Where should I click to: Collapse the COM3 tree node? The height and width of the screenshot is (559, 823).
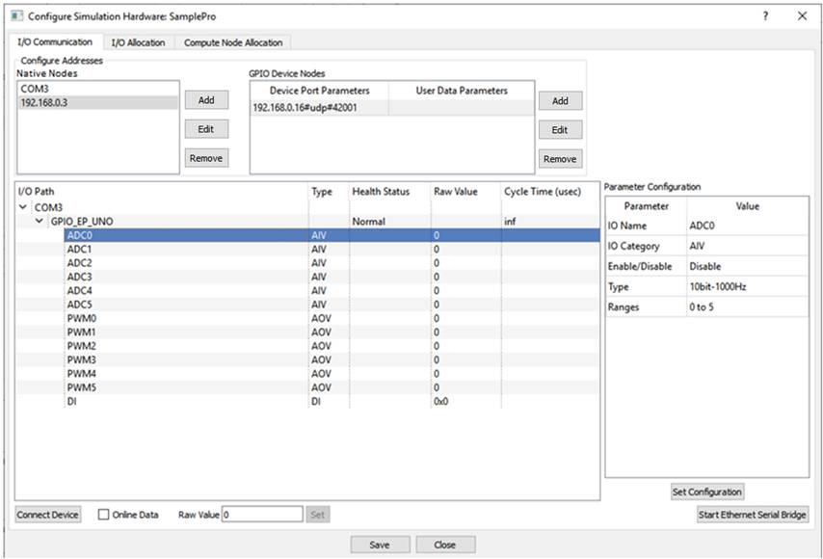point(23,207)
